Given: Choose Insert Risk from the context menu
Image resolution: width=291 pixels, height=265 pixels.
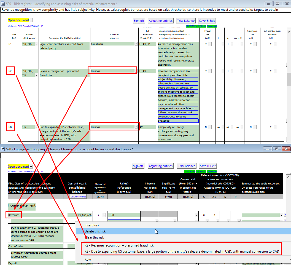Looking at the screenshot, I should pos(92,225).
